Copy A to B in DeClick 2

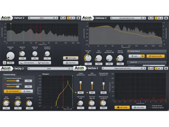coord(159,68)
